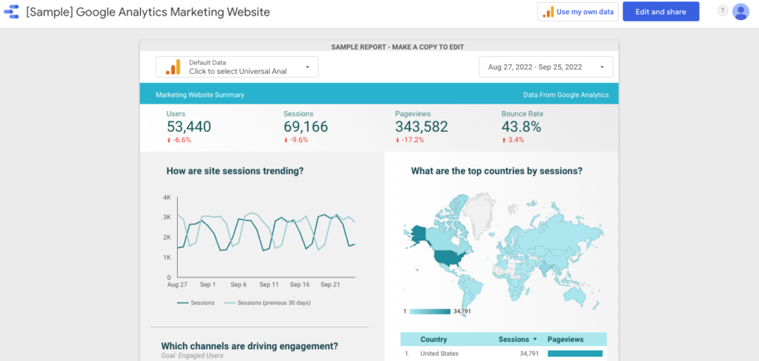The height and width of the screenshot is (361, 759).
Task: Click the Sample Report make a copy banner
Action: point(397,47)
